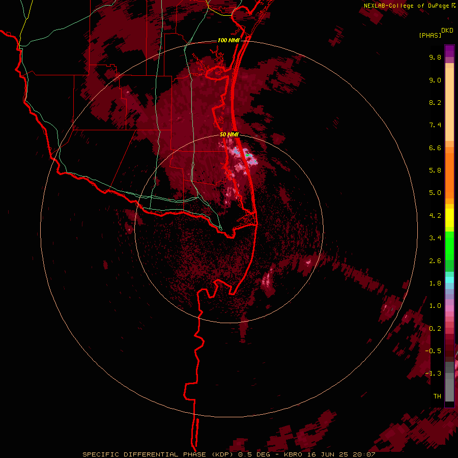The image size is (458, 458).
Task: Select the 100 NMI range ring label
Action: pos(228,40)
